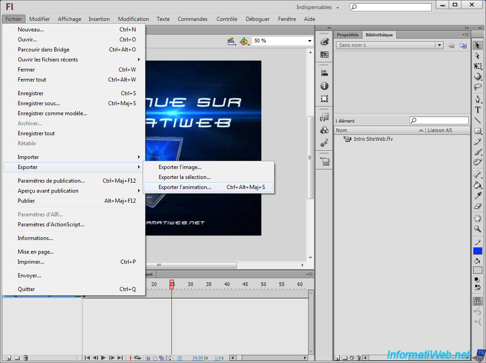The width and height of the screenshot is (486, 363).
Task: Expand the Importer submenu
Action: click(x=74, y=157)
